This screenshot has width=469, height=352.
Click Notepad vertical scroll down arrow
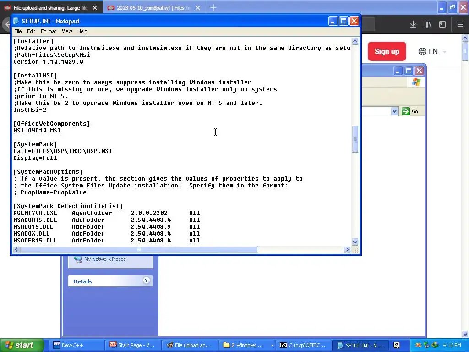pos(355,242)
